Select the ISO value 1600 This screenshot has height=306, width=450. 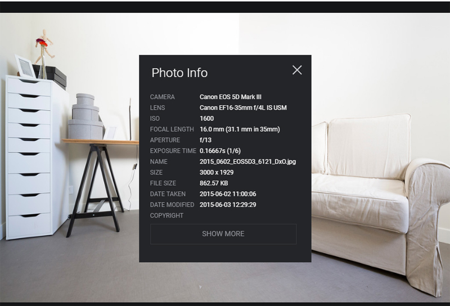coord(206,119)
